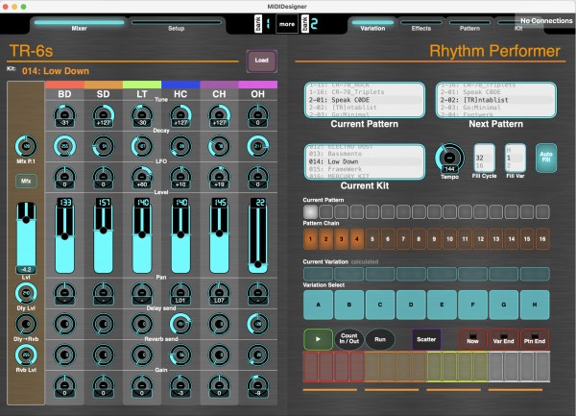Viewport: 576px width, 416px height.
Task: Click the CH Pan knob
Action: click(219, 294)
